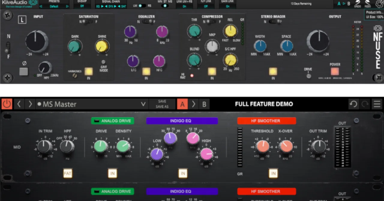Click the NFuse Output gain knob
384x201 pixels.
pos(318,41)
